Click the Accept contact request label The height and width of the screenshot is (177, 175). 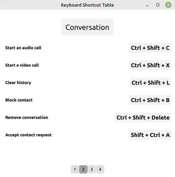[28, 135]
